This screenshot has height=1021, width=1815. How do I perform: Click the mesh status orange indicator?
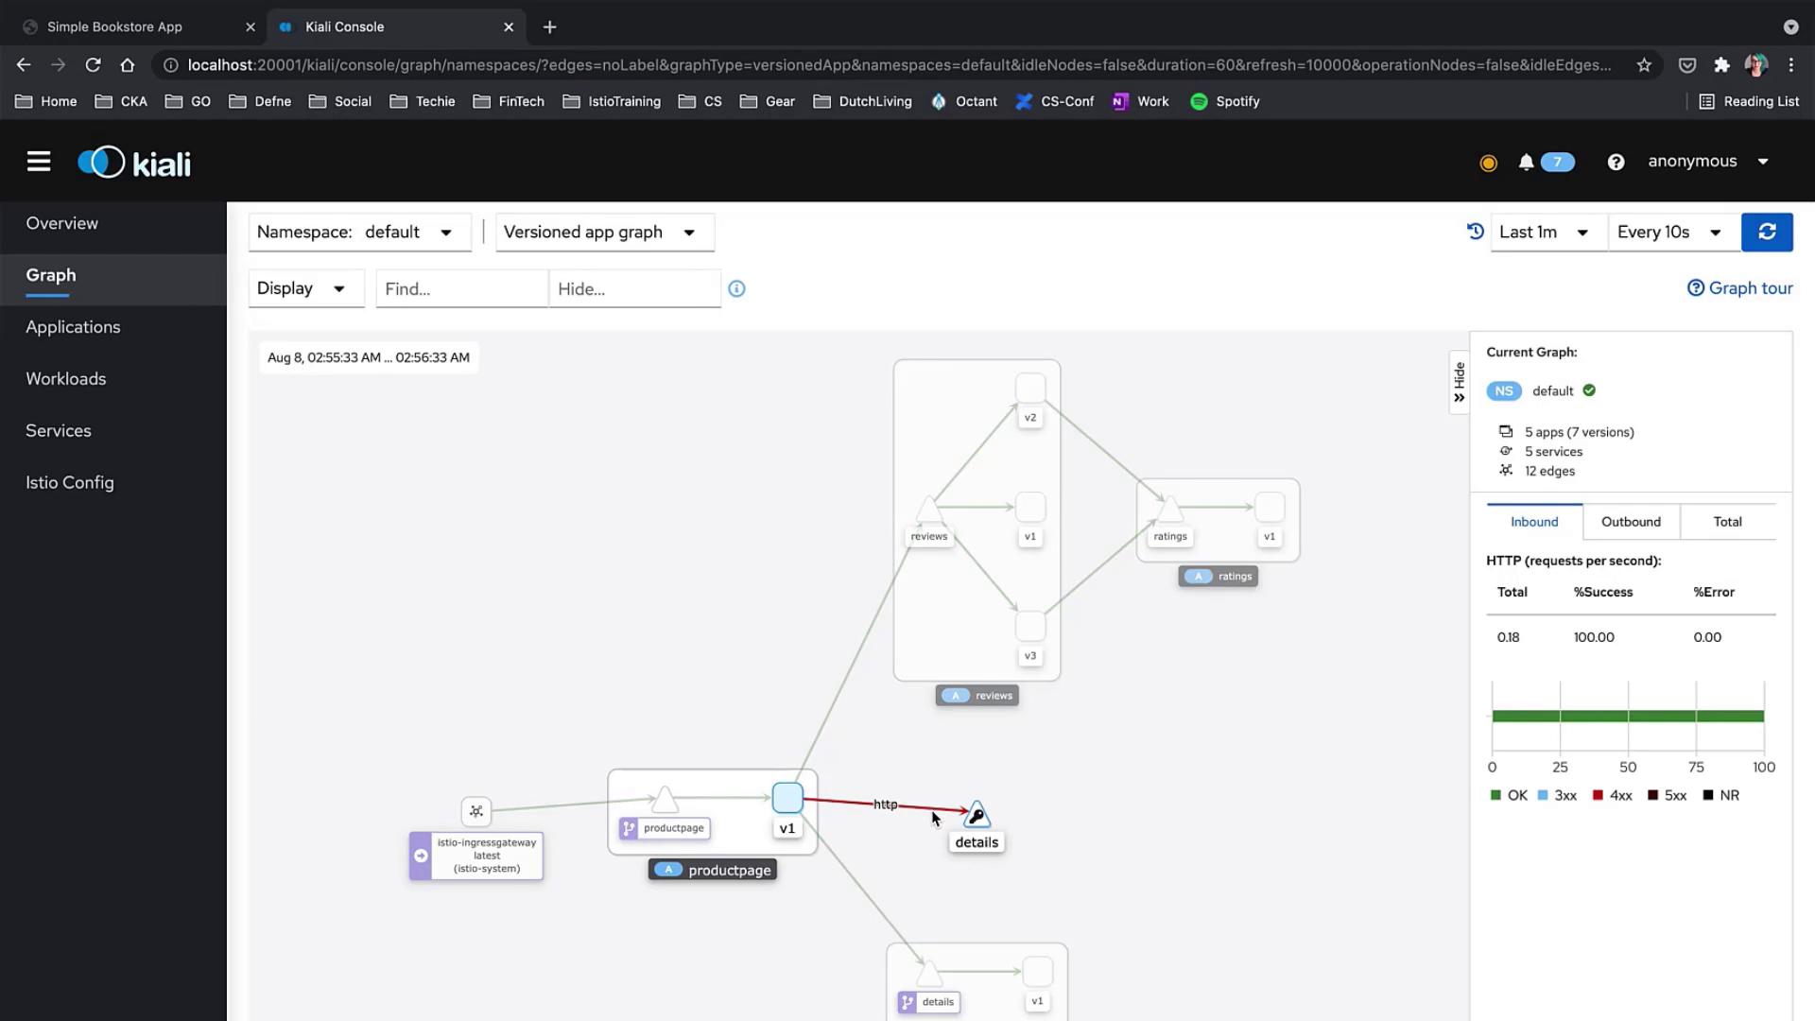pyautogui.click(x=1488, y=163)
